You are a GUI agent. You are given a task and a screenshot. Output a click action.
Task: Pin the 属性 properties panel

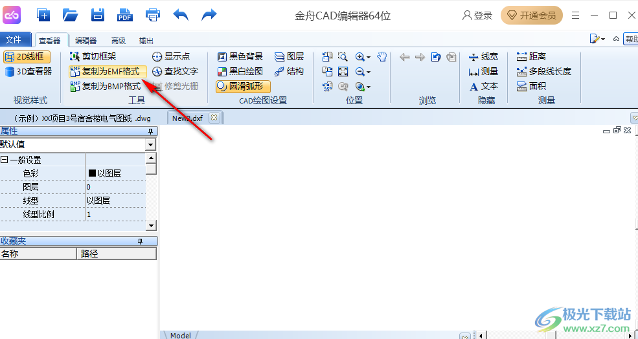pos(150,131)
